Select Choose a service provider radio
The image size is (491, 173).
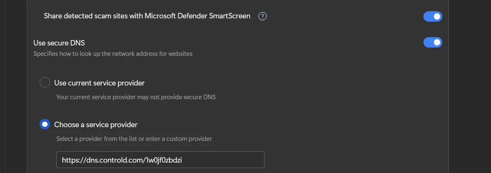(x=45, y=124)
